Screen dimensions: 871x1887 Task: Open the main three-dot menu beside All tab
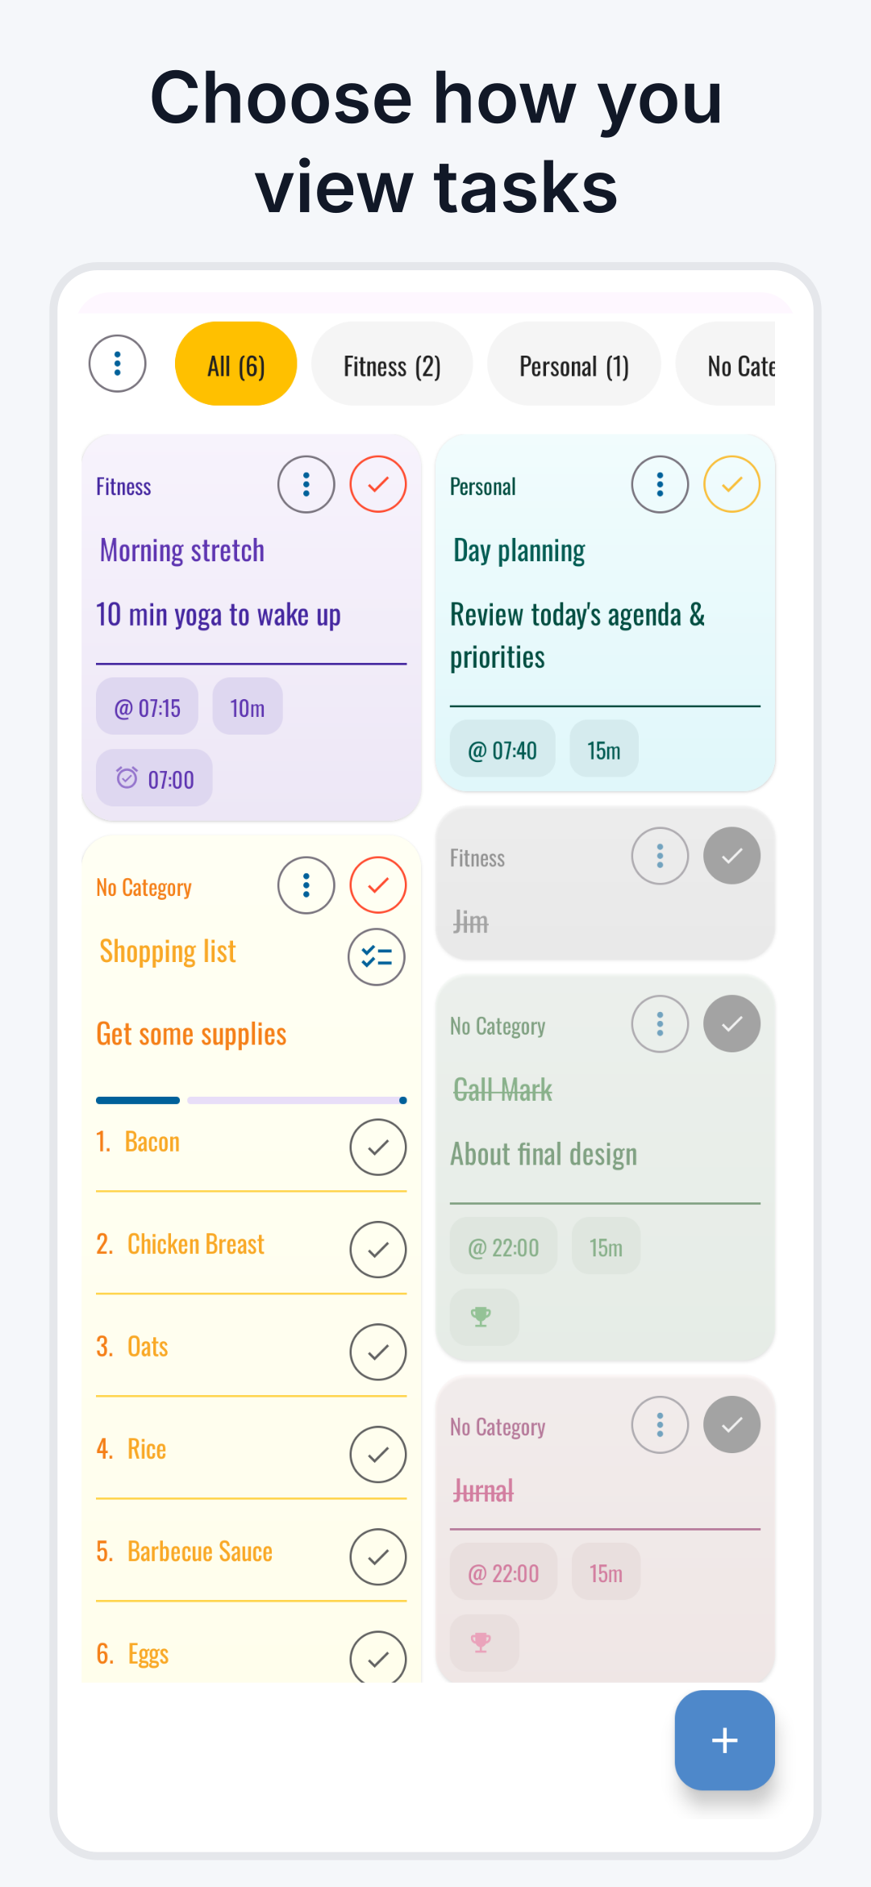(x=117, y=364)
